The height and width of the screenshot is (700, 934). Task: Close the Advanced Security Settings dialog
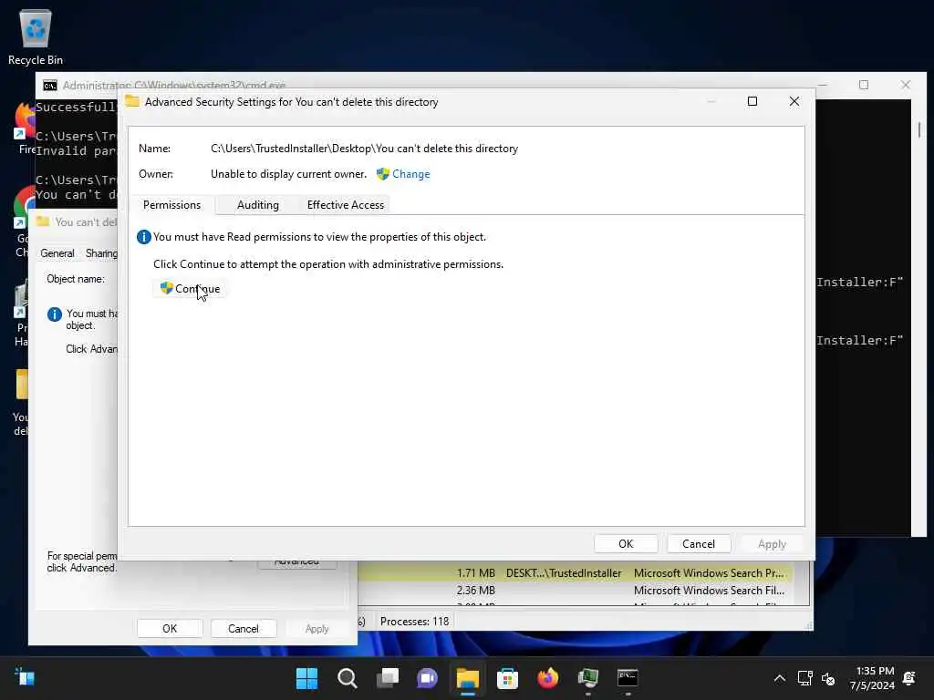point(794,101)
